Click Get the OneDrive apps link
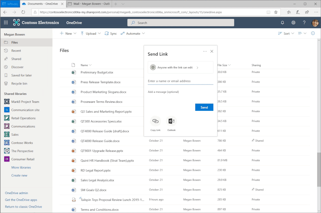Image resolution: width=321 pixels, height=213 pixels. point(21,200)
